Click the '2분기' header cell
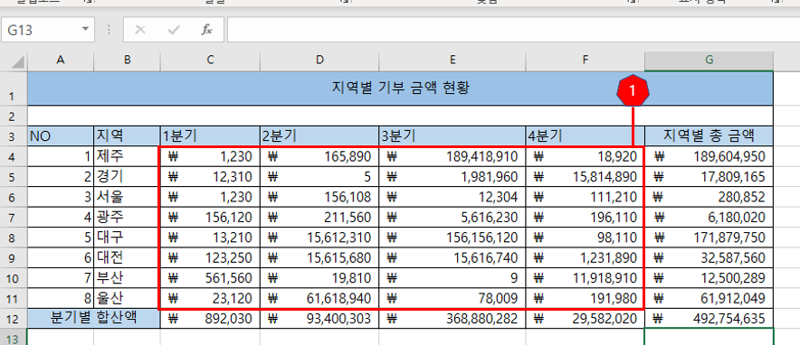This screenshot has width=800, height=345. pos(319,136)
